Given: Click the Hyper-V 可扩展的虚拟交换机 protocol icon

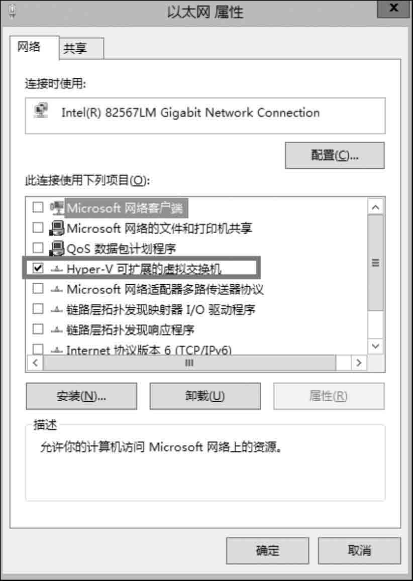Looking at the screenshot, I should click(x=56, y=269).
